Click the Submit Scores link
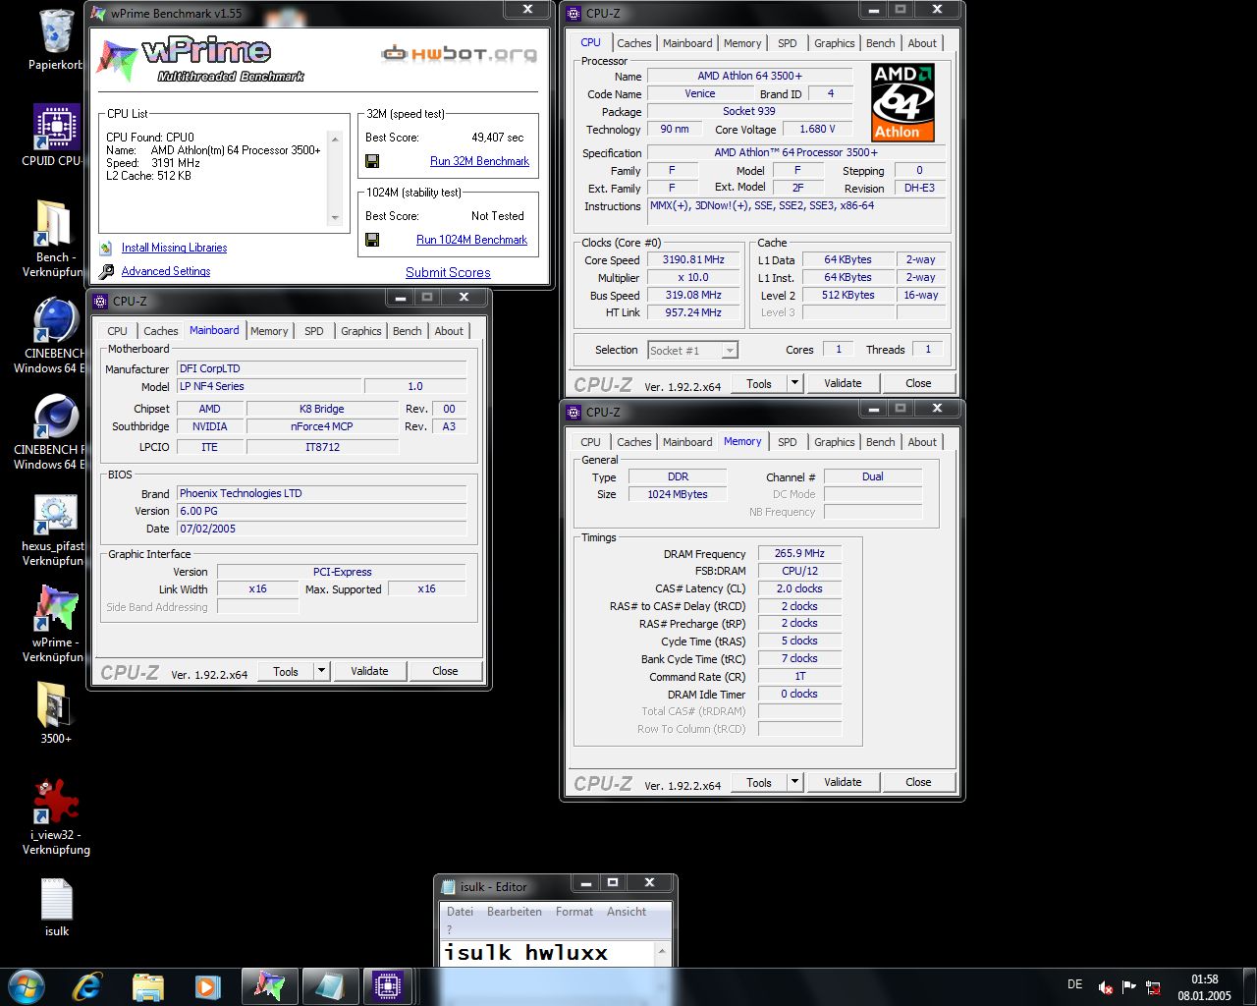The width and height of the screenshot is (1257, 1006). pyautogui.click(x=448, y=272)
